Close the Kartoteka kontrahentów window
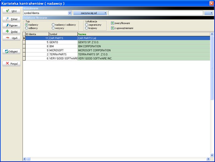The height and width of the screenshot is (162, 215). [x=211, y=3]
